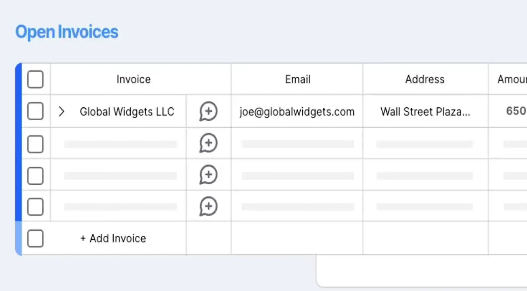Click the Address column header

(x=425, y=79)
